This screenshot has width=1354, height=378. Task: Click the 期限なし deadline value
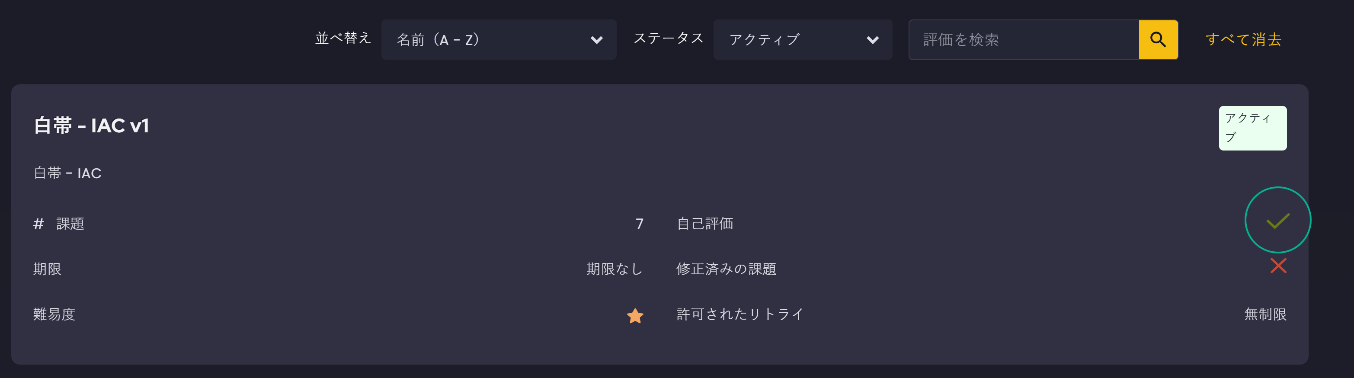click(615, 269)
